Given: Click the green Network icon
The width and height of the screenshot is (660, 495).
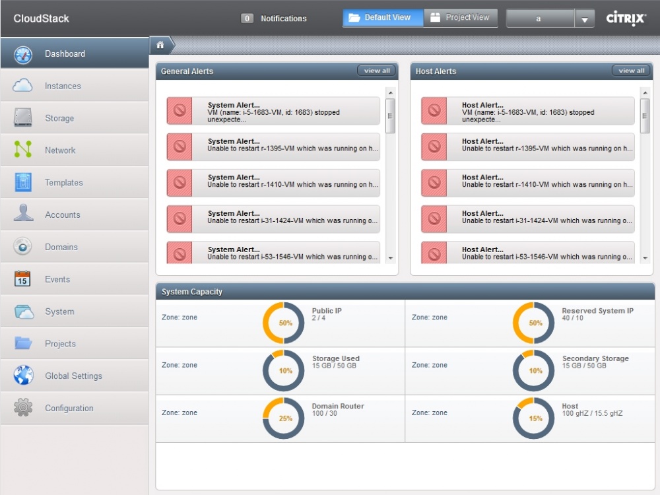Looking at the screenshot, I should (x=22, y=149).
